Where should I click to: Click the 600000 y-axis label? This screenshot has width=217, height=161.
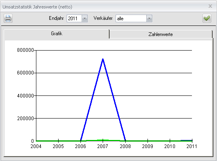tap(25, 73)
